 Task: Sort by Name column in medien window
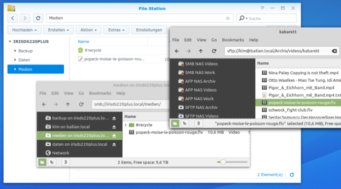130,116
